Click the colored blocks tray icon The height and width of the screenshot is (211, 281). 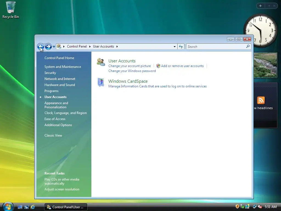pyautogui.click(x=247, y=207)
